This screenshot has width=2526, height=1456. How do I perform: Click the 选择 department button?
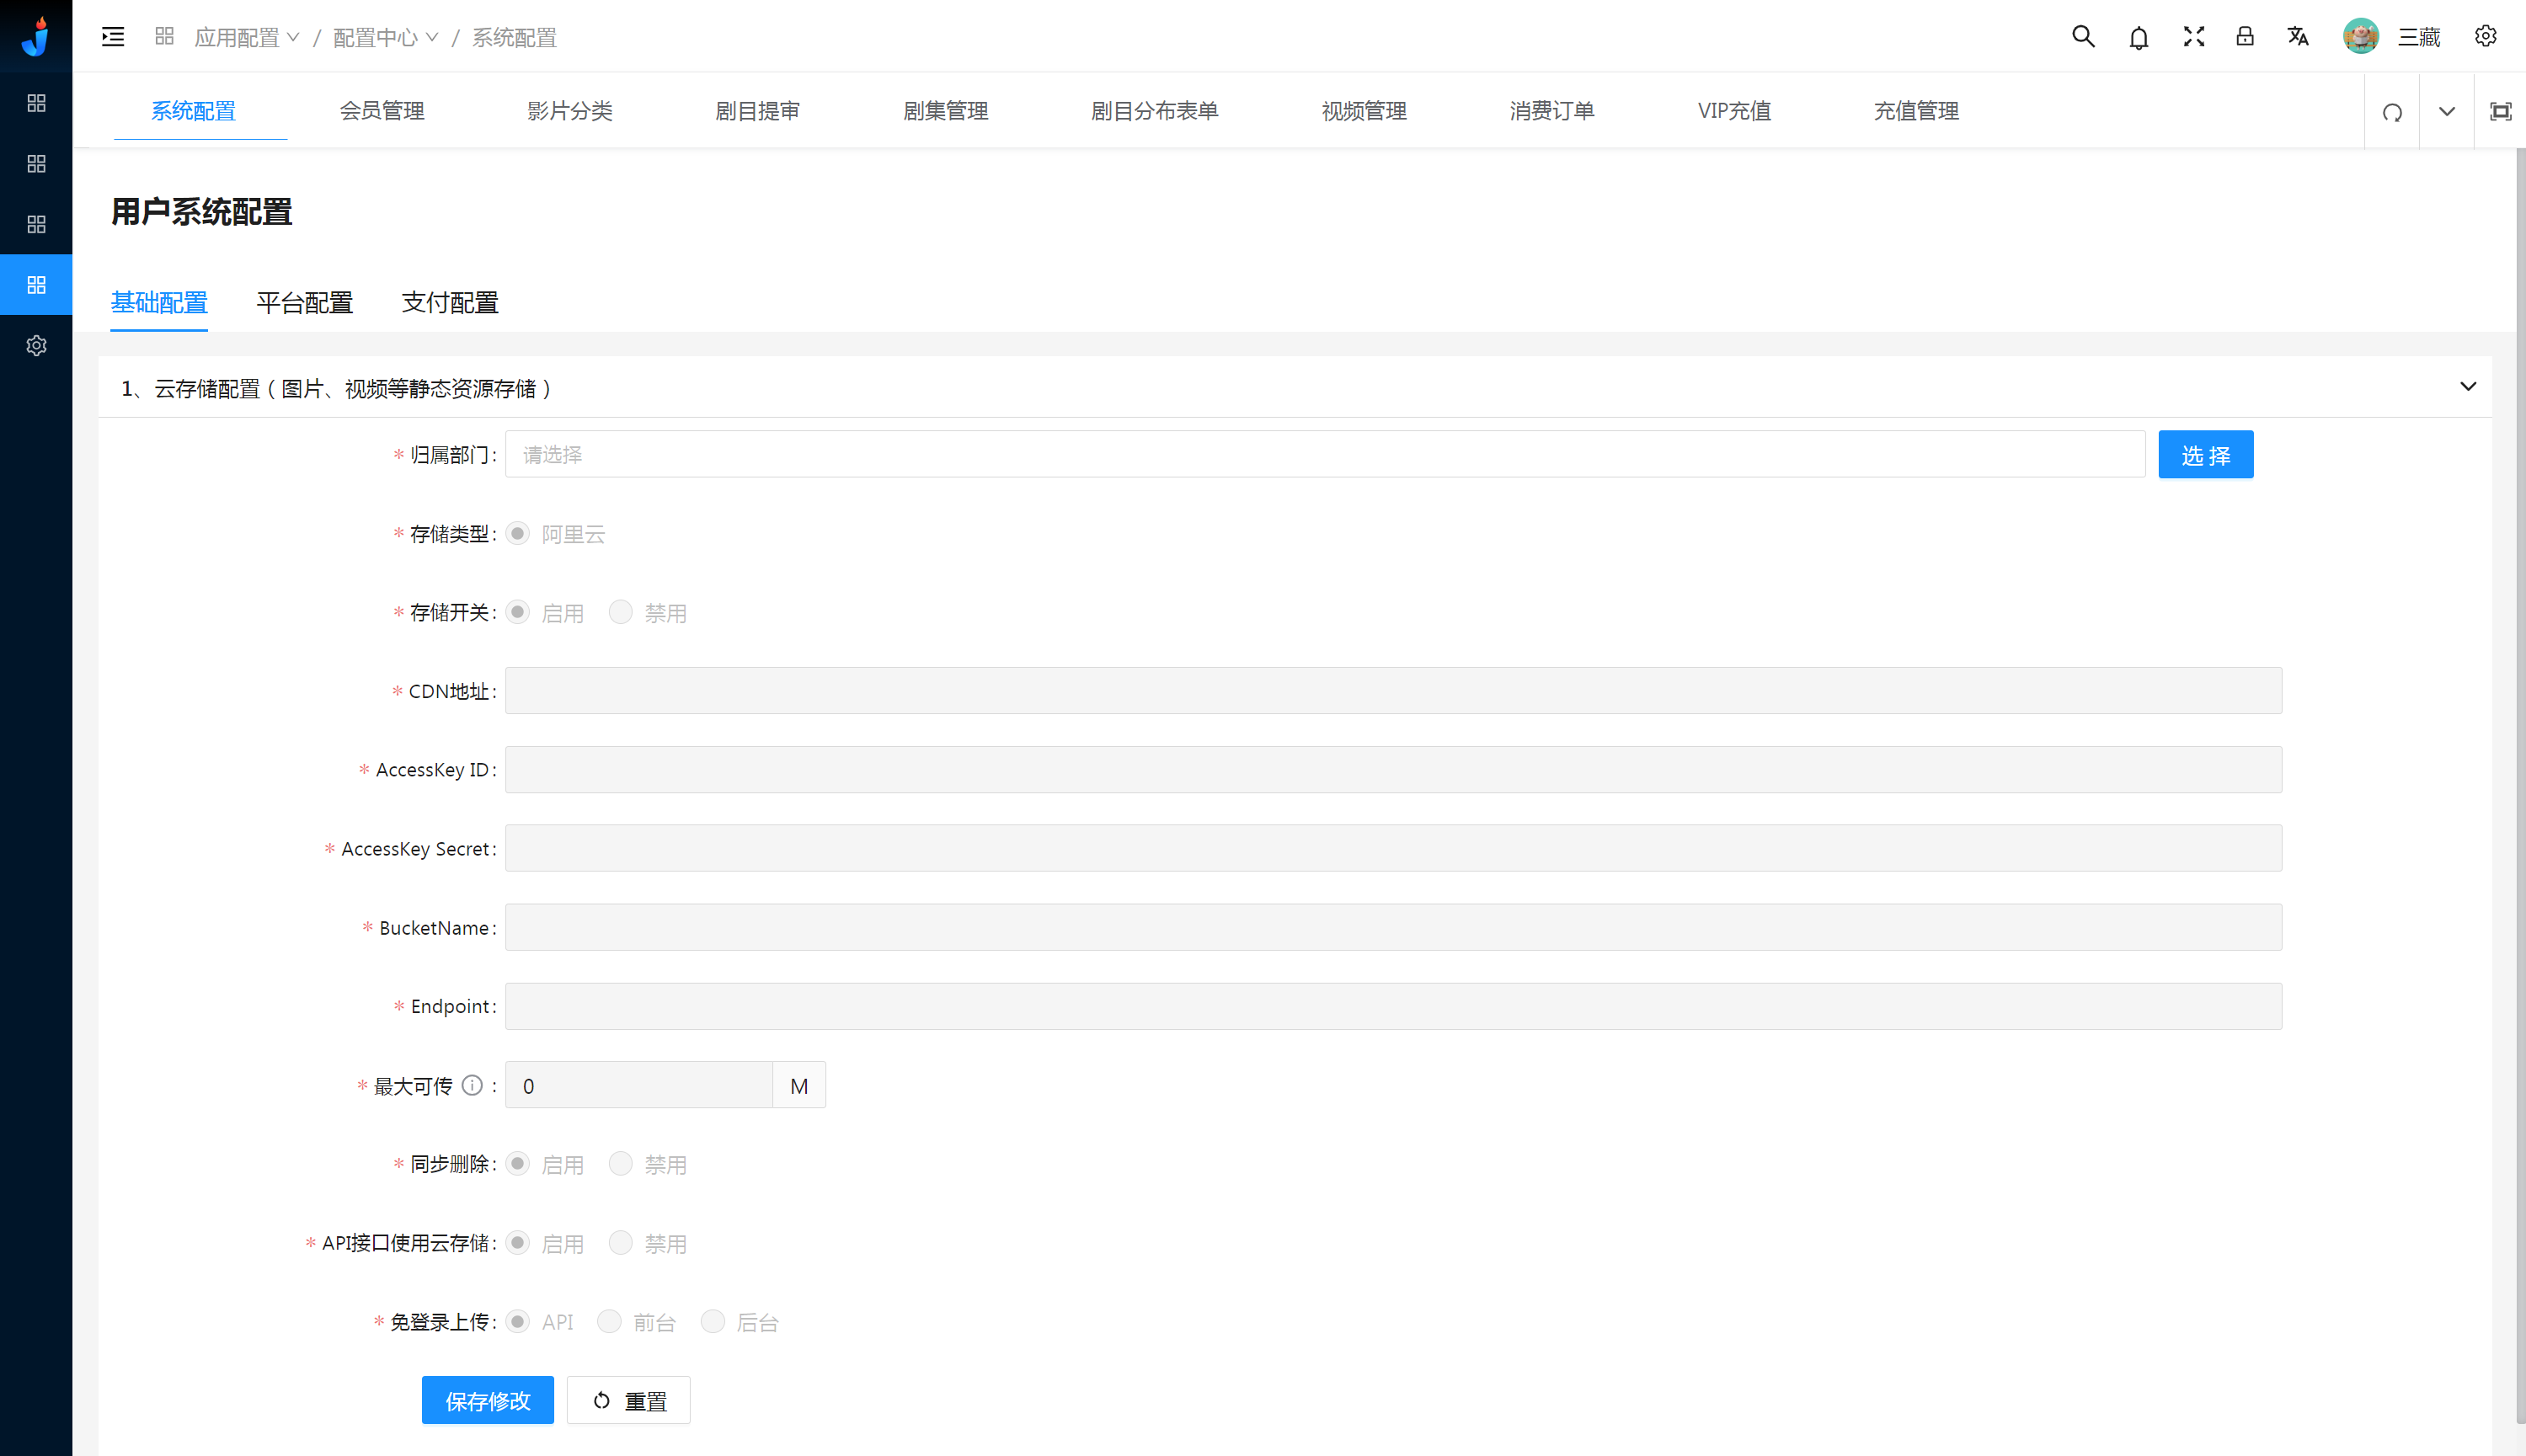coord(2205,455)
